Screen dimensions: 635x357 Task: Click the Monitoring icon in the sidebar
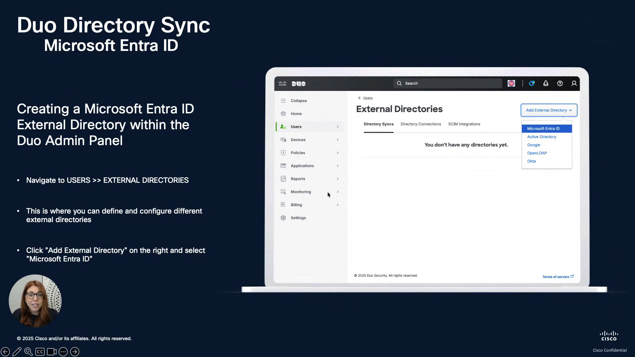(283, 192)
